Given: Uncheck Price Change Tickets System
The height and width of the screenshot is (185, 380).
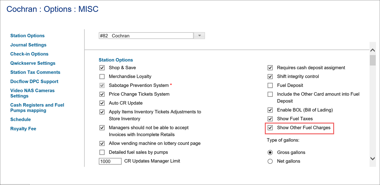Looking at the screenshot, I should click(102, 94).
